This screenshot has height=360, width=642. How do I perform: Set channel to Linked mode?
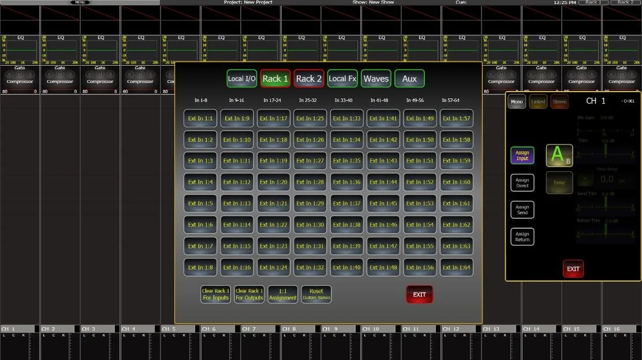coord(538,102)
